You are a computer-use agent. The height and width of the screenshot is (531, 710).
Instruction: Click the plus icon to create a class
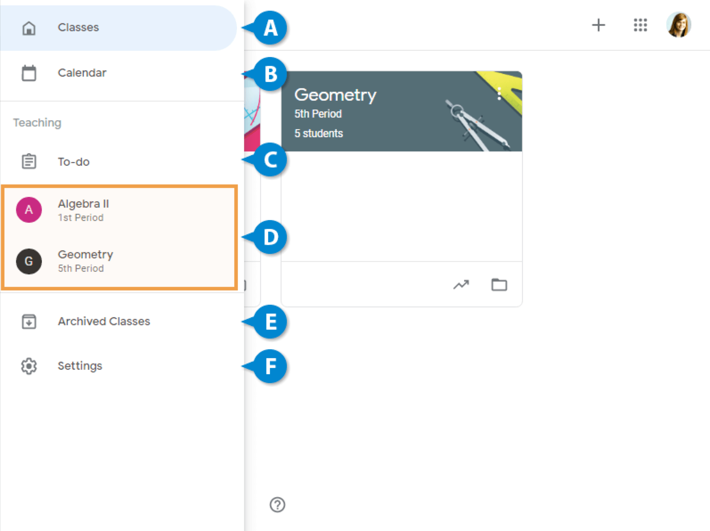(x=598, y=25)
